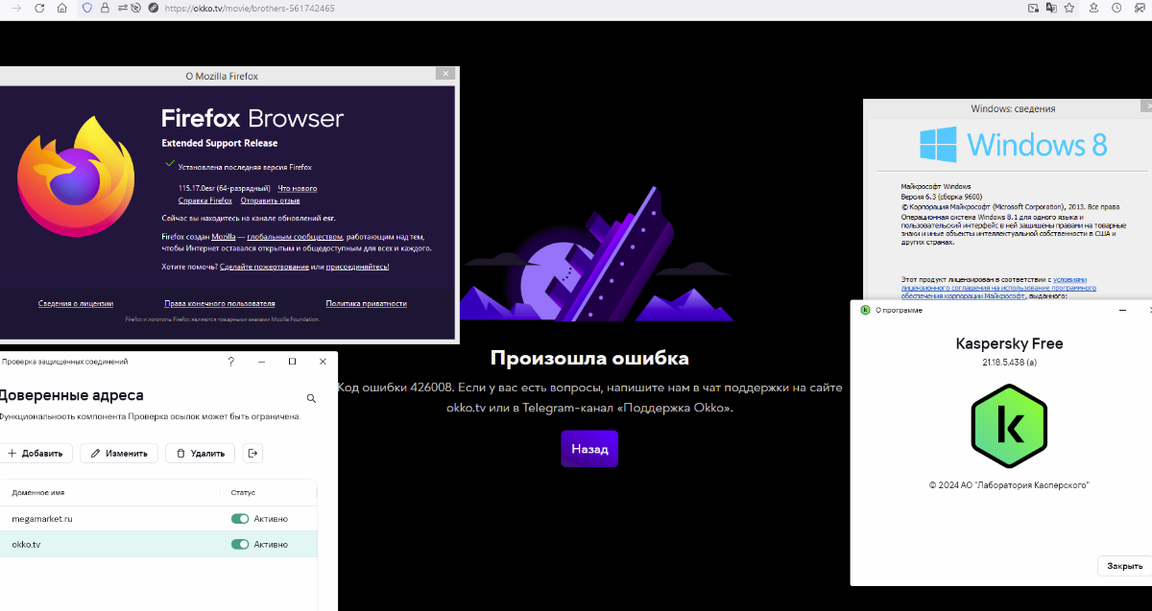Open picture-in-picture icon in address bar
The image size is (1152, 611).
1033,8
